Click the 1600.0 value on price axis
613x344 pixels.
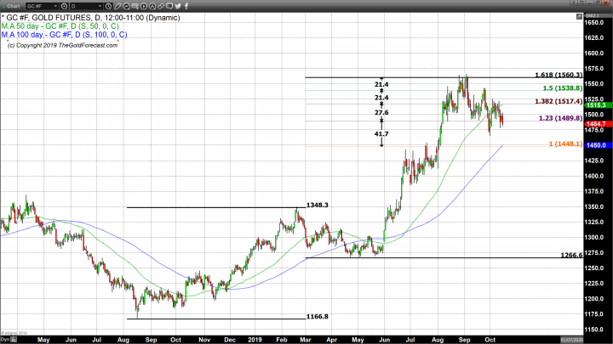[x=594, y=54]
